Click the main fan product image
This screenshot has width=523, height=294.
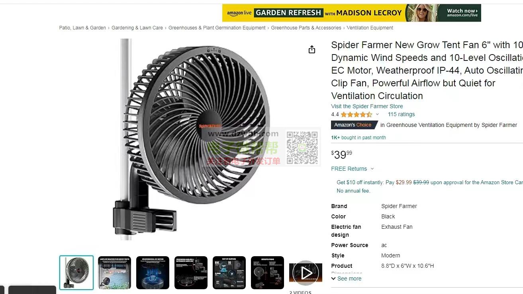coord(191,139)
